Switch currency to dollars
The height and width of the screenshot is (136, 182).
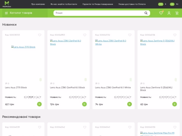[x=165, y=4]
